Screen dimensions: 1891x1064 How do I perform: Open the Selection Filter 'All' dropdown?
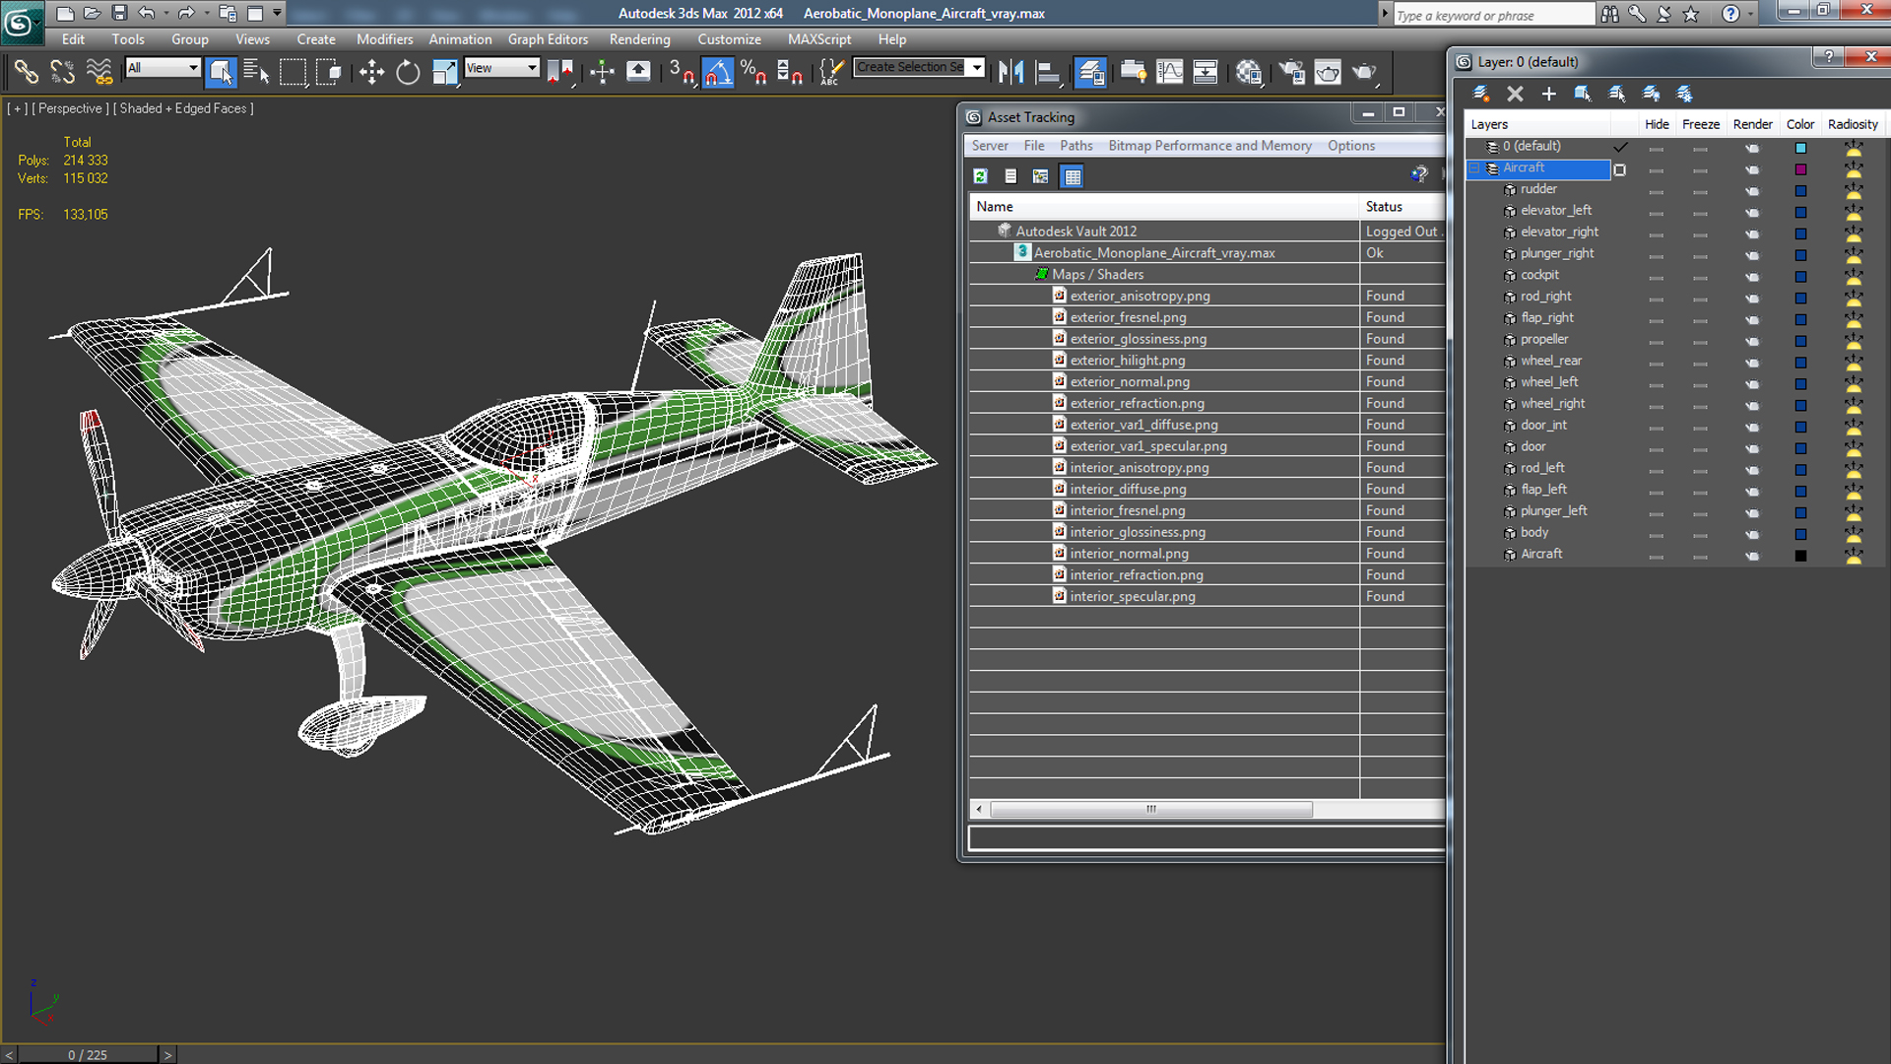(x=163, y=67)
